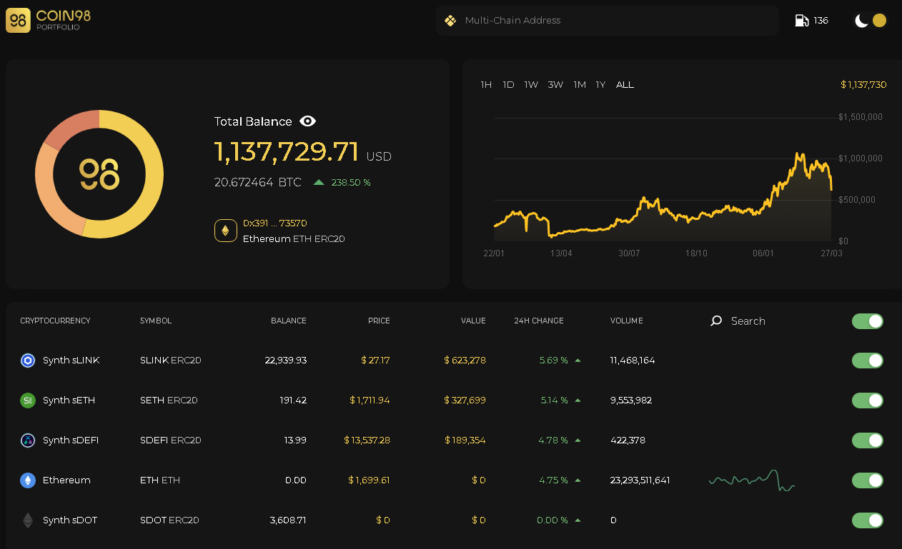902x549 pixels.
Task: Click the Ethereum wallet icon beside address
Action: [x=226, y=231]
